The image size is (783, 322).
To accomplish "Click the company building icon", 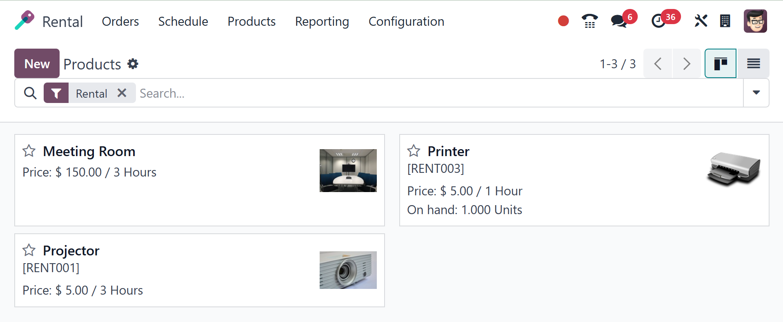I will [725, 21].
